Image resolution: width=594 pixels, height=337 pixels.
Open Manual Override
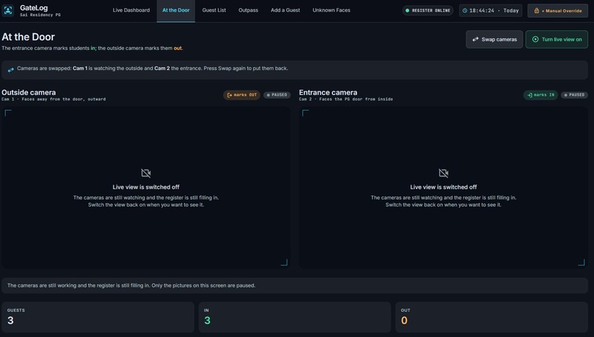(x=558, y=10)
